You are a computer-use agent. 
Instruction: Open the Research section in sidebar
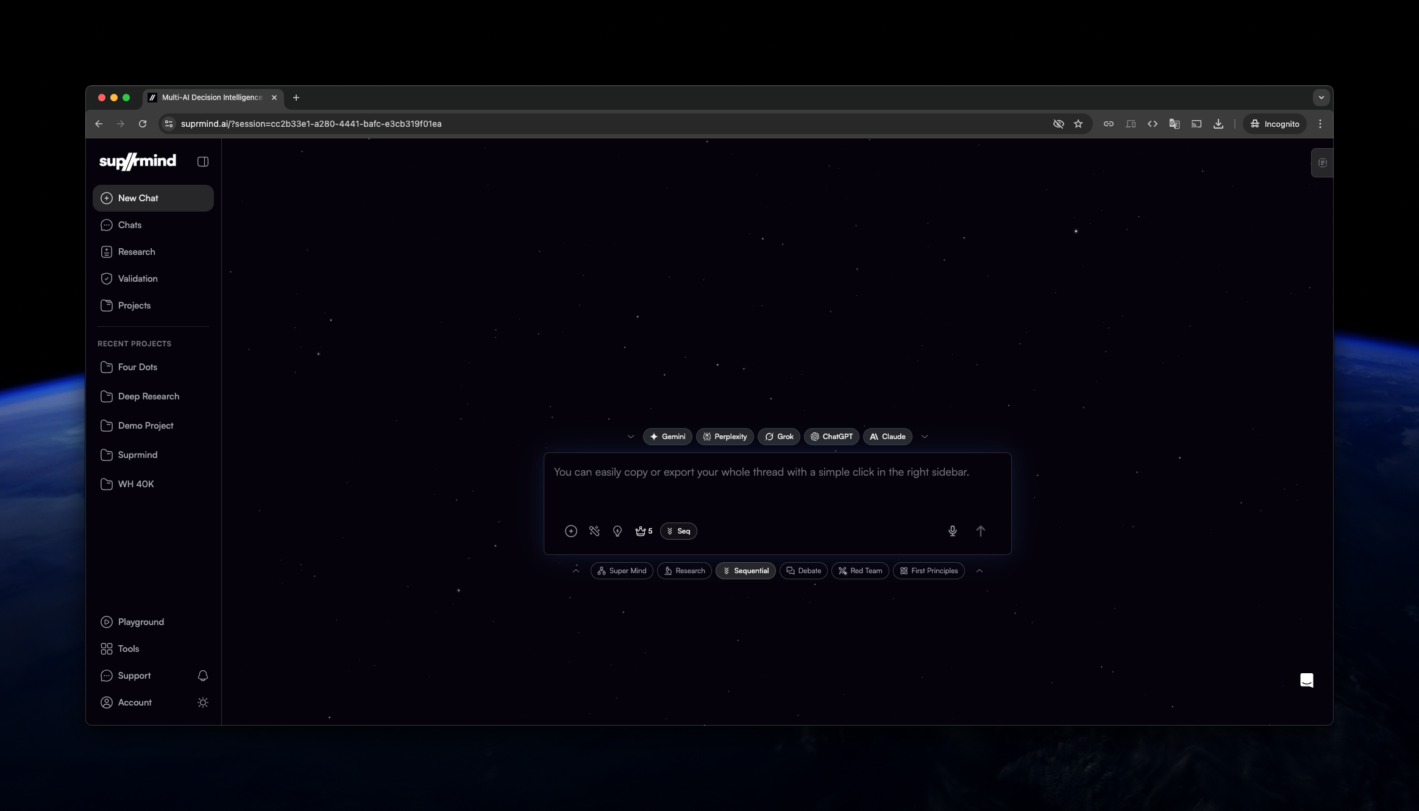click(153, 252)
